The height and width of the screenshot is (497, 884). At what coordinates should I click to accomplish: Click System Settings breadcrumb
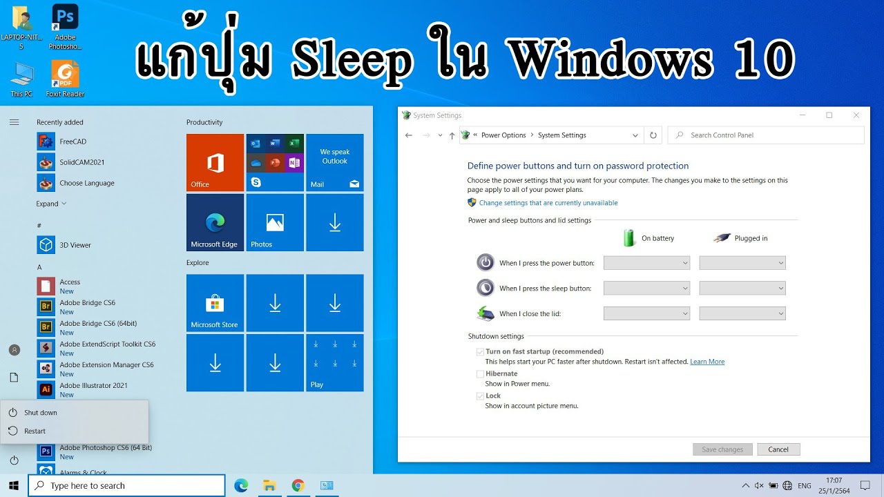click(x=562, y=135)
